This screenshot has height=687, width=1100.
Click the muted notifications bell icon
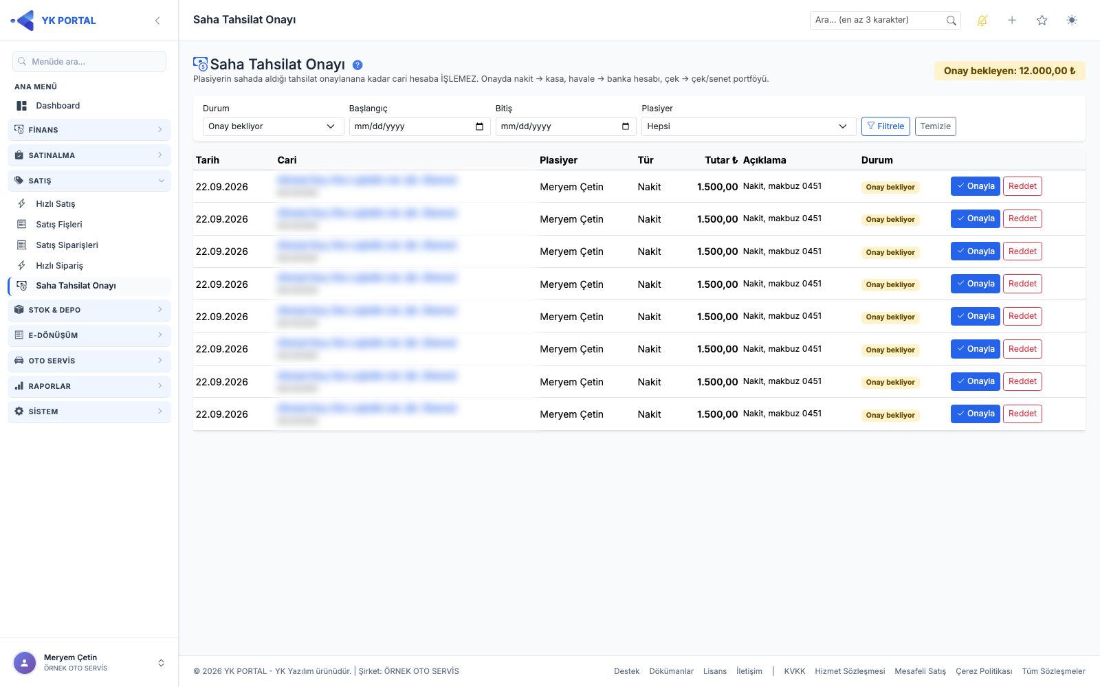pyautogui.click(x=982, y=21)
